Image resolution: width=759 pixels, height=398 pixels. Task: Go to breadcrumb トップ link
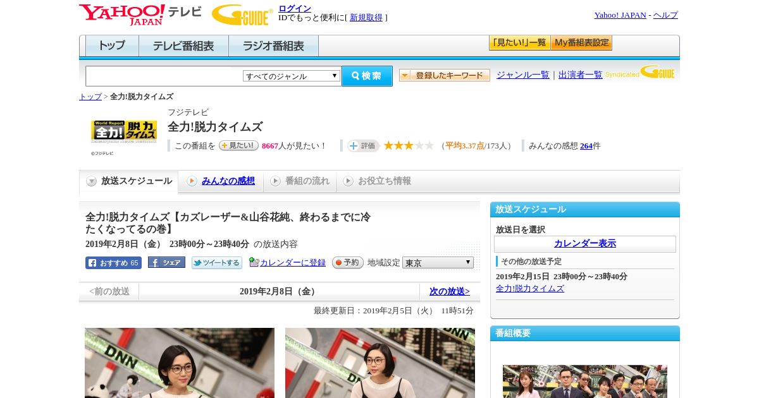point(90,97)
